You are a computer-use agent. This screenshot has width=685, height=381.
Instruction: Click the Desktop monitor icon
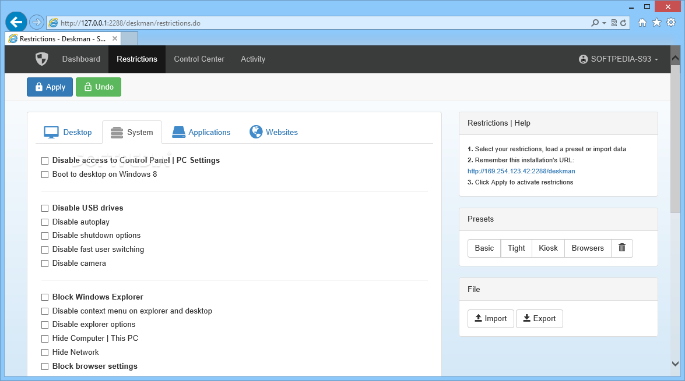pos(51,132)
